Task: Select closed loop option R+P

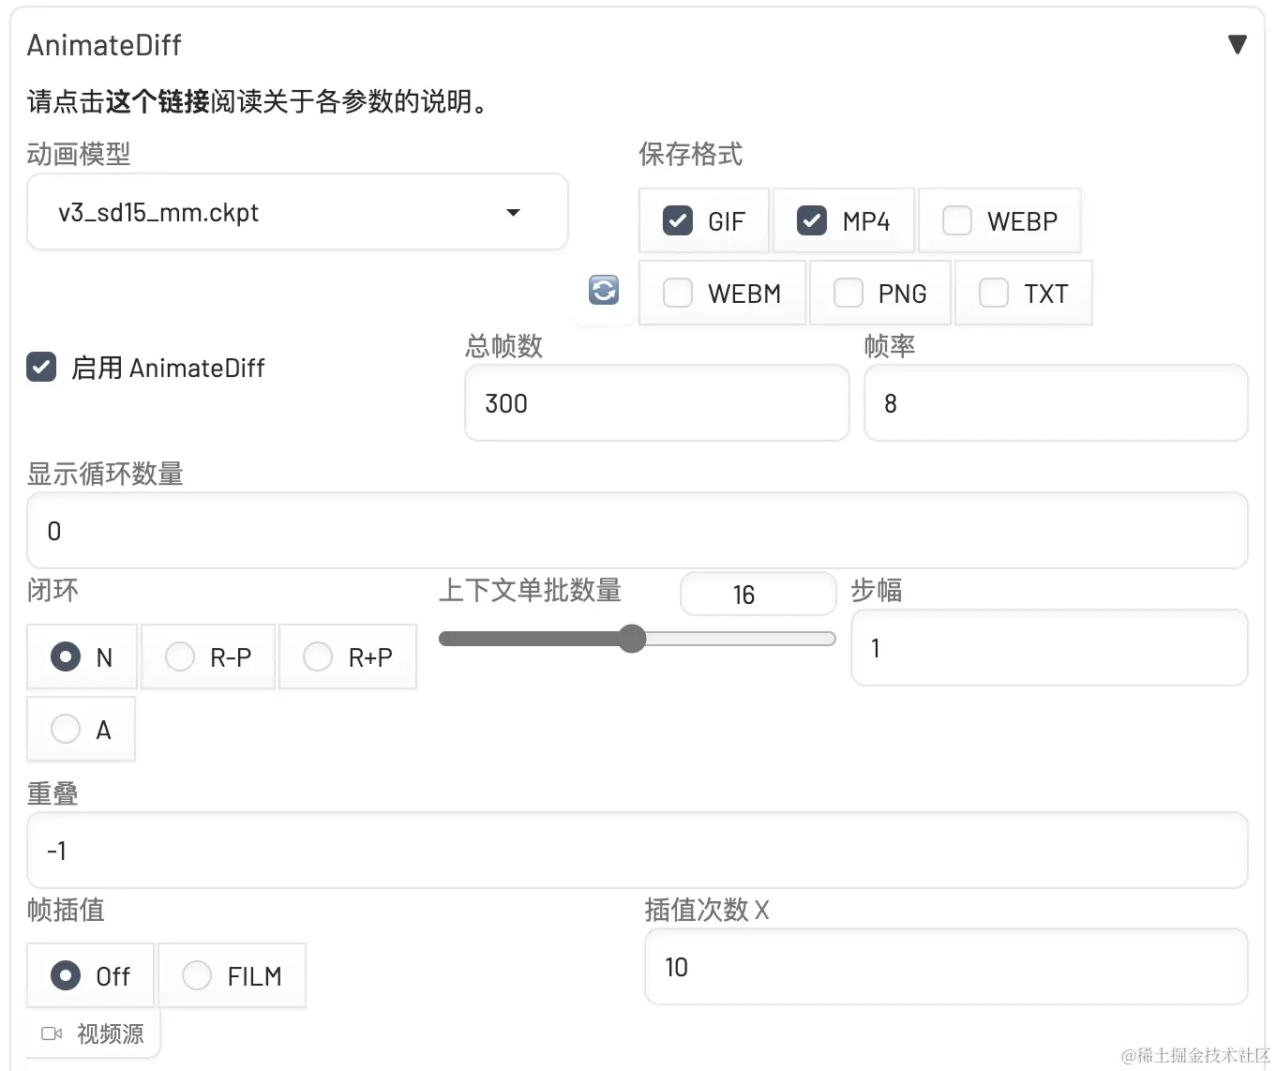Action: click(348, 656)
